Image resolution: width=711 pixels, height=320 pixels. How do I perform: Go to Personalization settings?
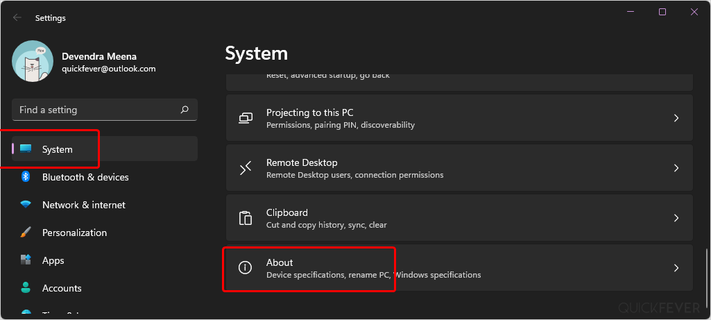click(105, 233)
